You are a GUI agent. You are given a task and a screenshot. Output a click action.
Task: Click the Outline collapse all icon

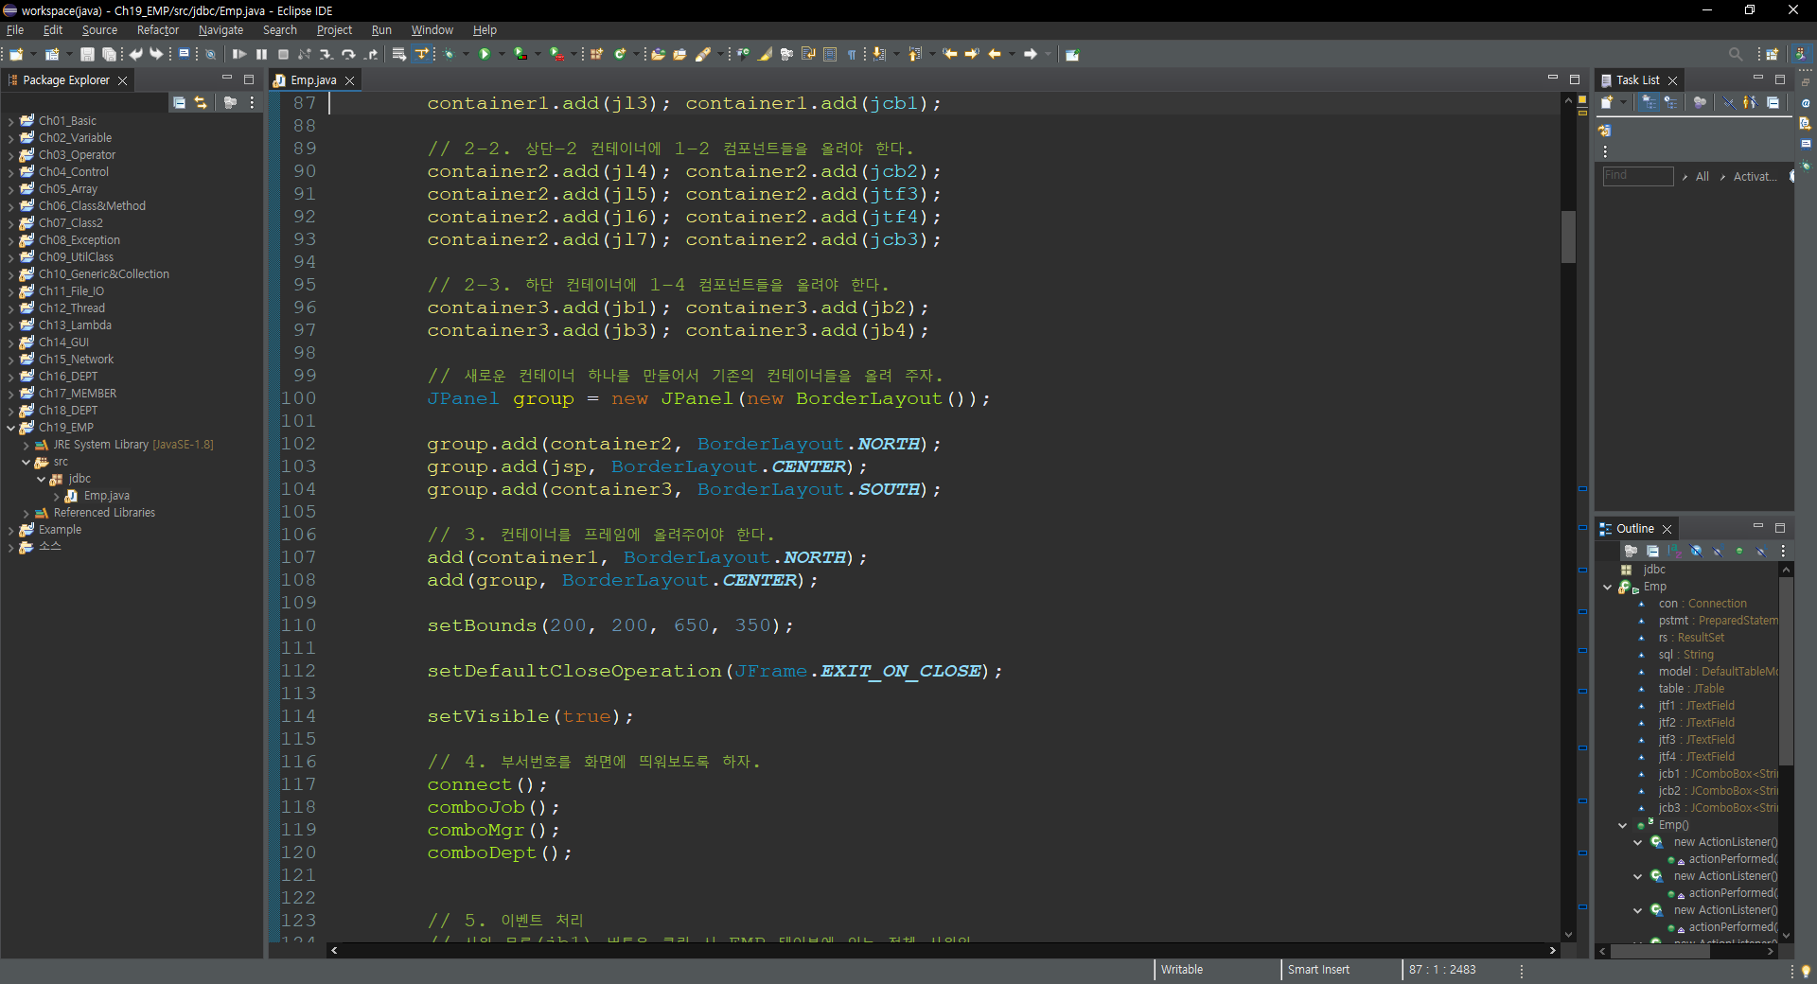pos(1652,551)
